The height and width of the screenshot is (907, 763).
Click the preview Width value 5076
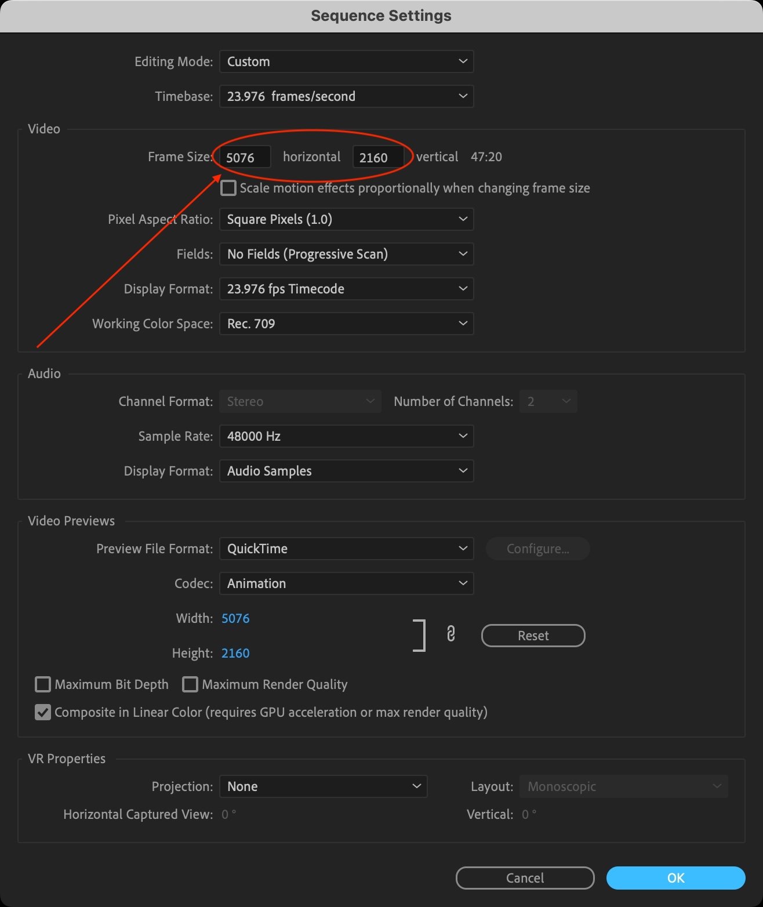(235, 618)
